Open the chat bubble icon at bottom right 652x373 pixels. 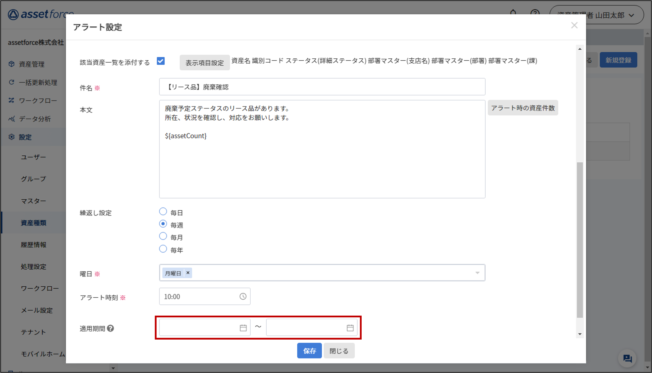627,358
